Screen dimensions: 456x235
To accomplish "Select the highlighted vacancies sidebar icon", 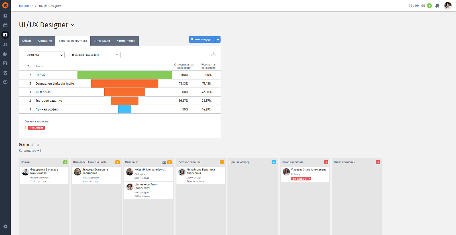I will (x=5, y=35).
